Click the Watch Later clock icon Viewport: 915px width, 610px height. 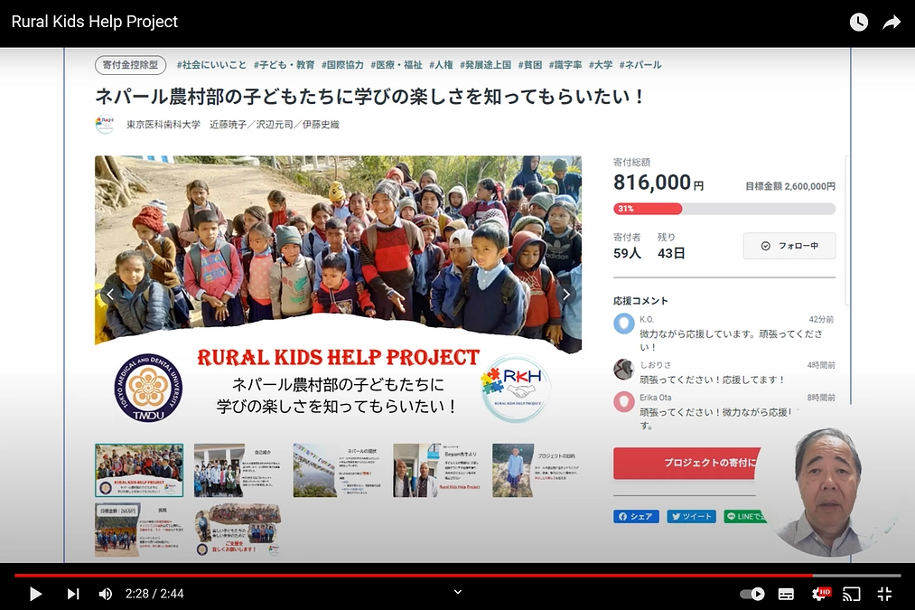point(858,21)
